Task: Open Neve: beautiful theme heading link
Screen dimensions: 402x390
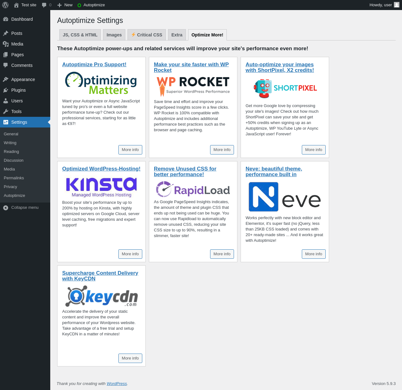Action: (274, 171)
